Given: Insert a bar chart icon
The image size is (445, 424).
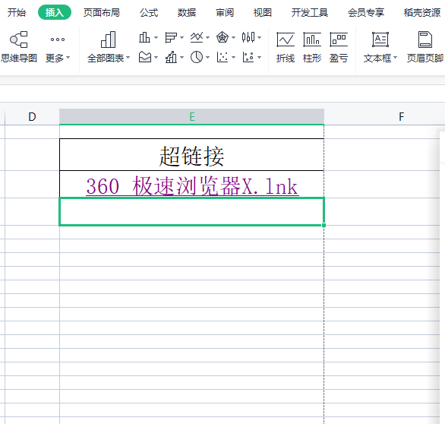Looking at the screenshot, I should 171,37.
